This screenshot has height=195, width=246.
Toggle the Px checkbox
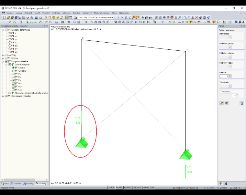[13, 74]
